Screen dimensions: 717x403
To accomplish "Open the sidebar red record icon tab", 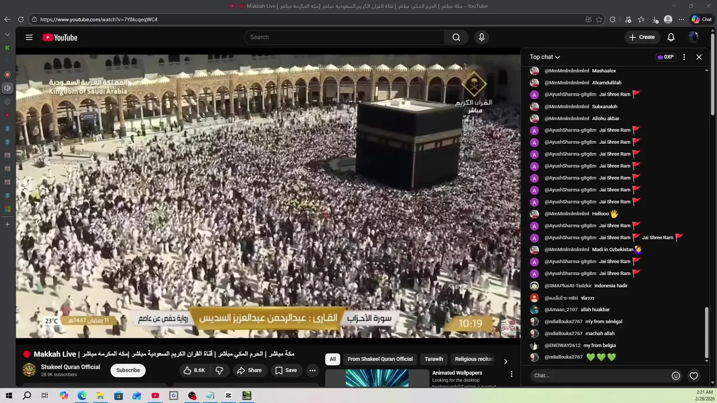I will [7, 74].
